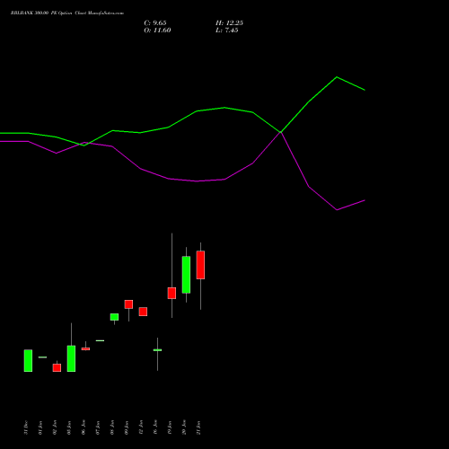The height and width of the screenshot is (449, 449).
Task: Click the red candlestick above 21 Jan
Action: click(200, 265)
